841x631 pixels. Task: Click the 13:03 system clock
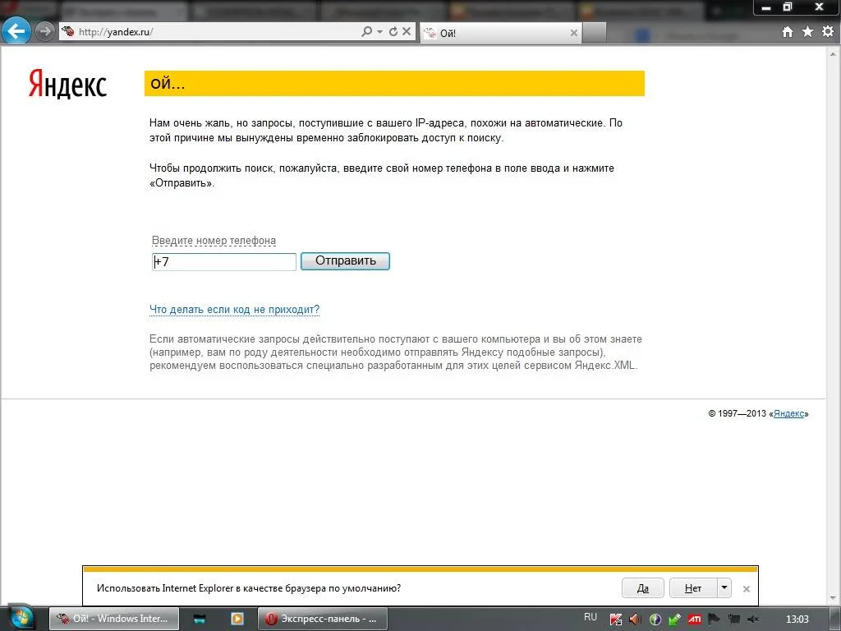(797, 619)
